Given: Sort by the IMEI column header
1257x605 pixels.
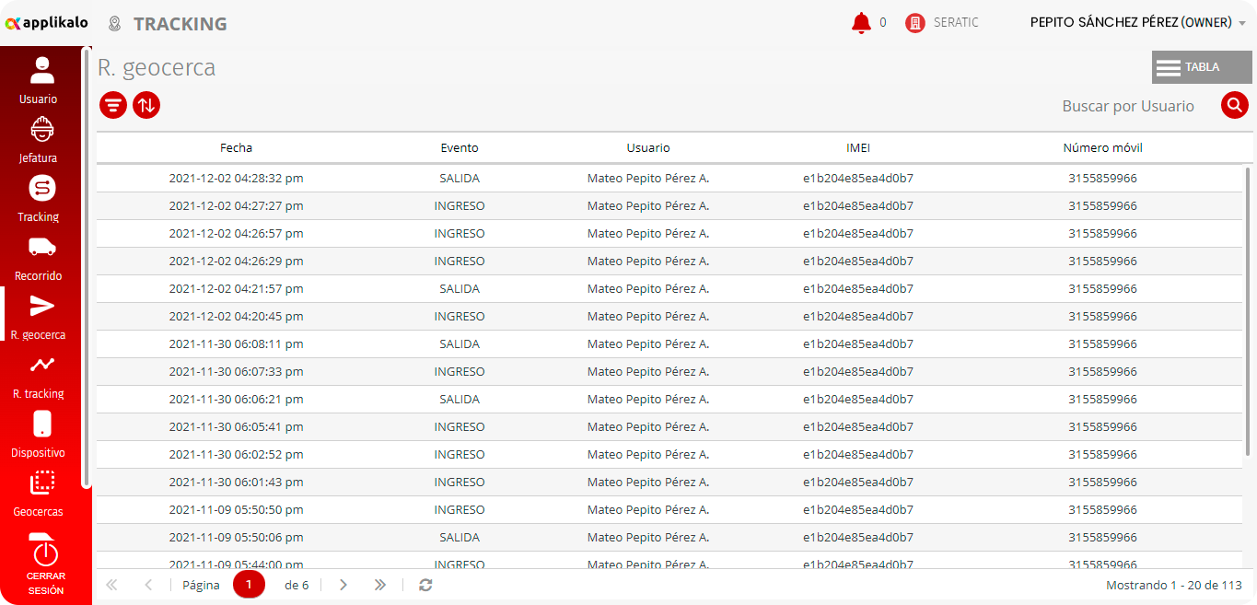Looking at the screenshot, I should point(858,147).
